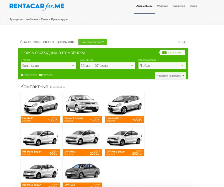Click the Поиск свободных автомобилей heading
Viewport: 224px width, 187px height.
[x=53, y=52]
